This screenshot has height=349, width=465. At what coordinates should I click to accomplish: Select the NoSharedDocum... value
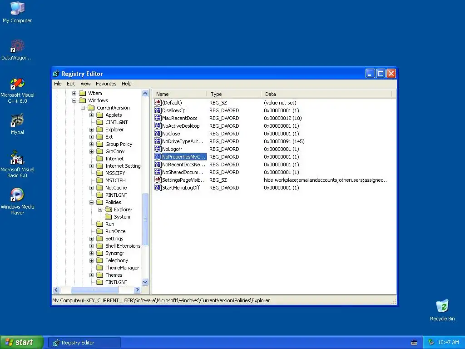pos(183,172)
